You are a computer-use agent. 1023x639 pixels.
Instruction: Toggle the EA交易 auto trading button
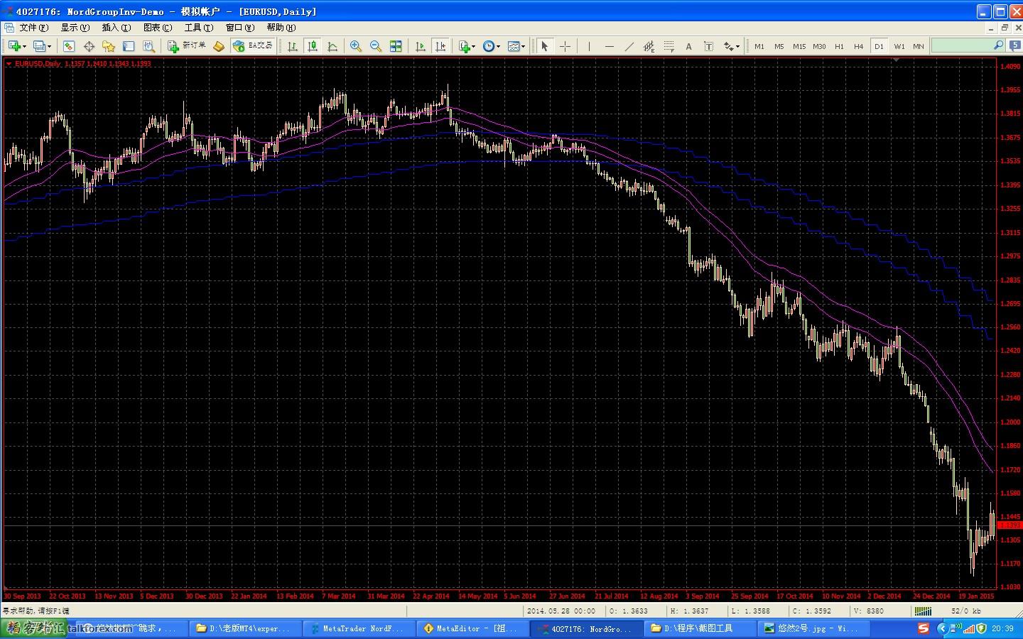tap(253, 46)
